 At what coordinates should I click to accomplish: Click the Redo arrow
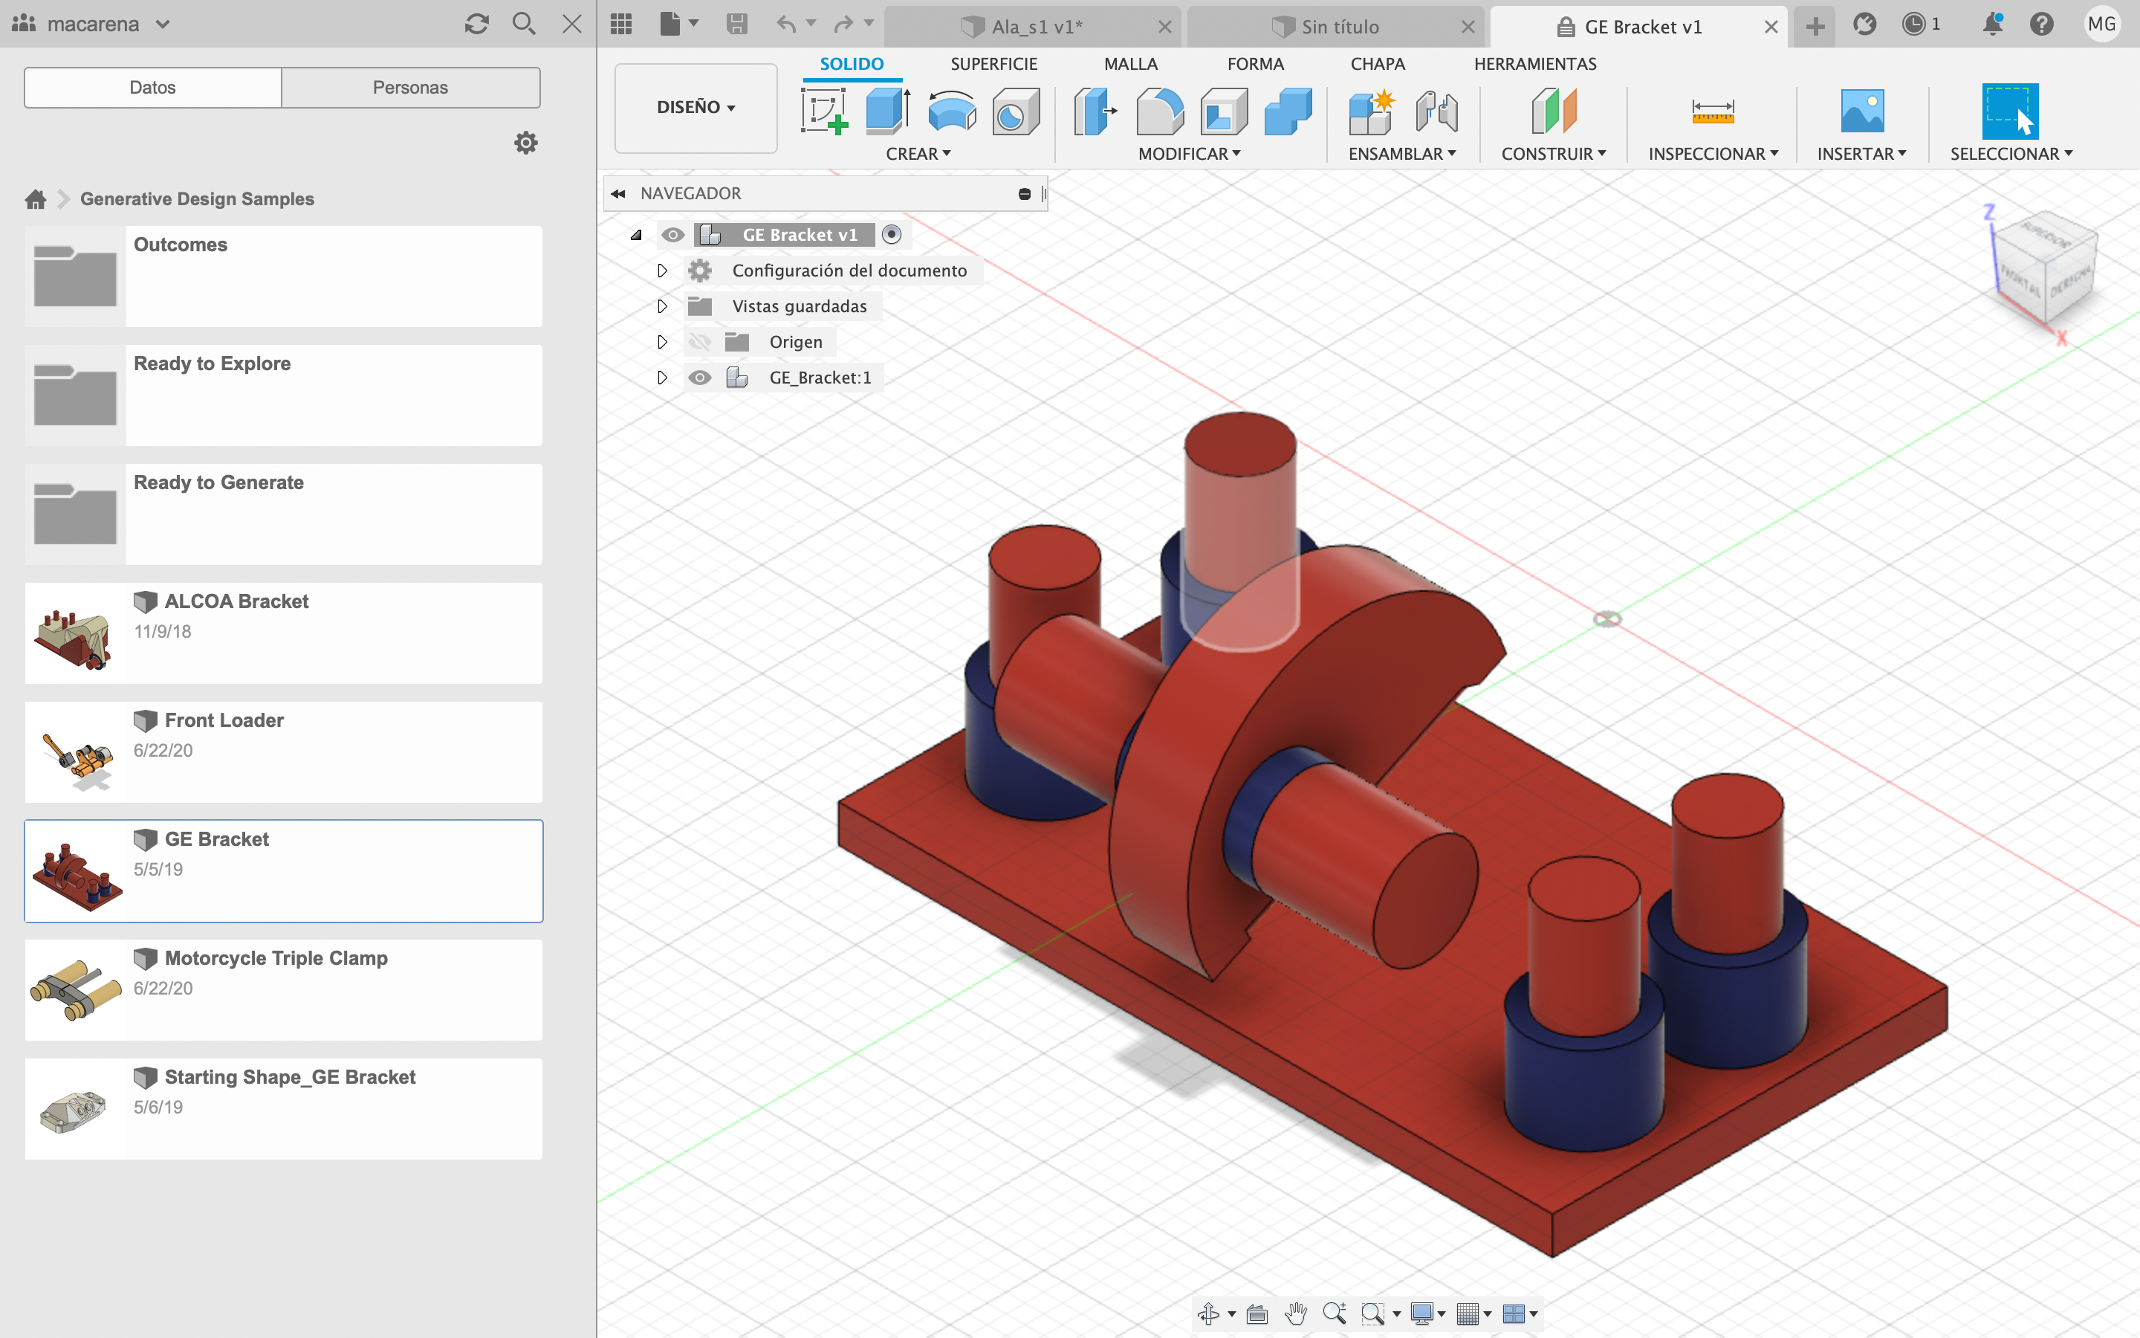point(843,25)
